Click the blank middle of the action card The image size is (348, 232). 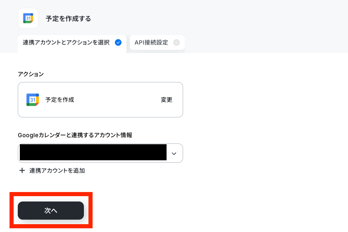click(x=118, y=100)
